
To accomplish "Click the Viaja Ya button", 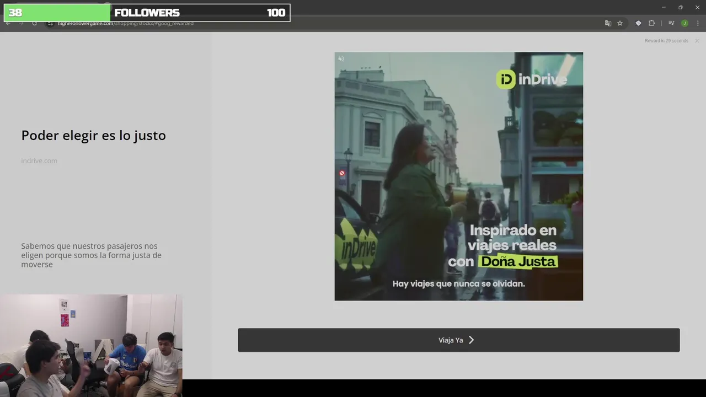I will tap(458, 340).
